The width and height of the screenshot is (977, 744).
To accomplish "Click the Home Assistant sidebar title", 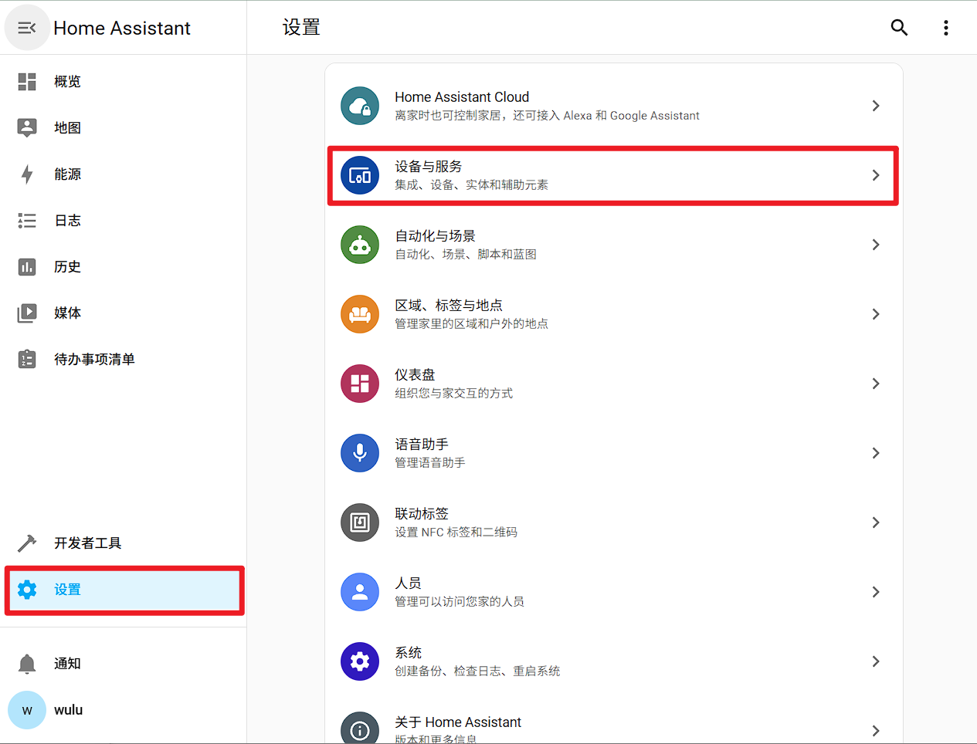I will pos(122,29).
